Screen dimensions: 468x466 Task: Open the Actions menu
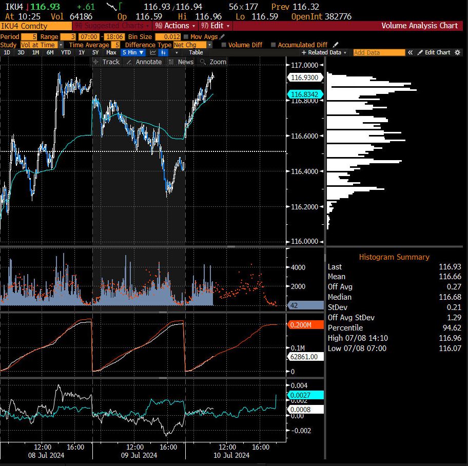pos(175,26)
